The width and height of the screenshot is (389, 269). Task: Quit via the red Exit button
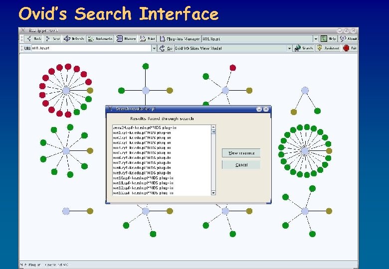point(350,48)
